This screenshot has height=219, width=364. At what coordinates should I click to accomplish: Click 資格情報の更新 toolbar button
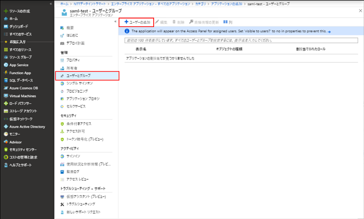pos(204,22)
